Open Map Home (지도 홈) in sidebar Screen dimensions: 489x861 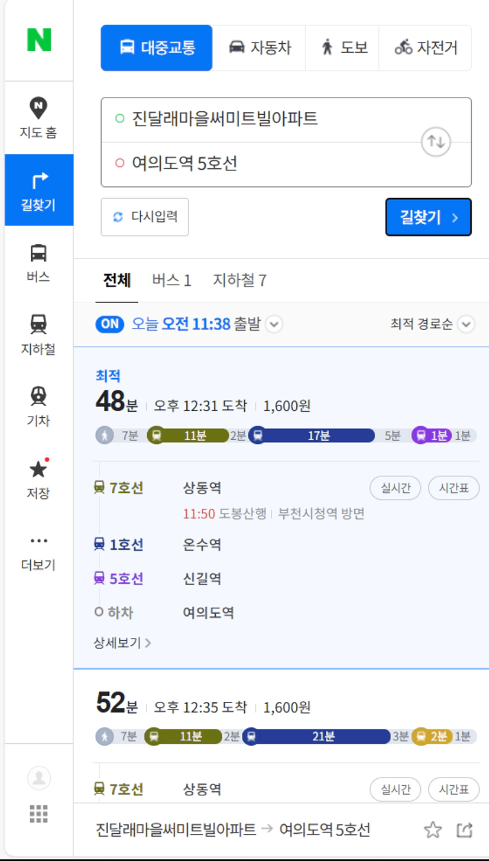[38, 118]
